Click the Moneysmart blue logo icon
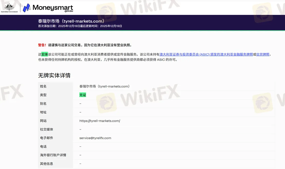This screenshot has height=169, width=285. pyautogui.click(x=26, y=8)
